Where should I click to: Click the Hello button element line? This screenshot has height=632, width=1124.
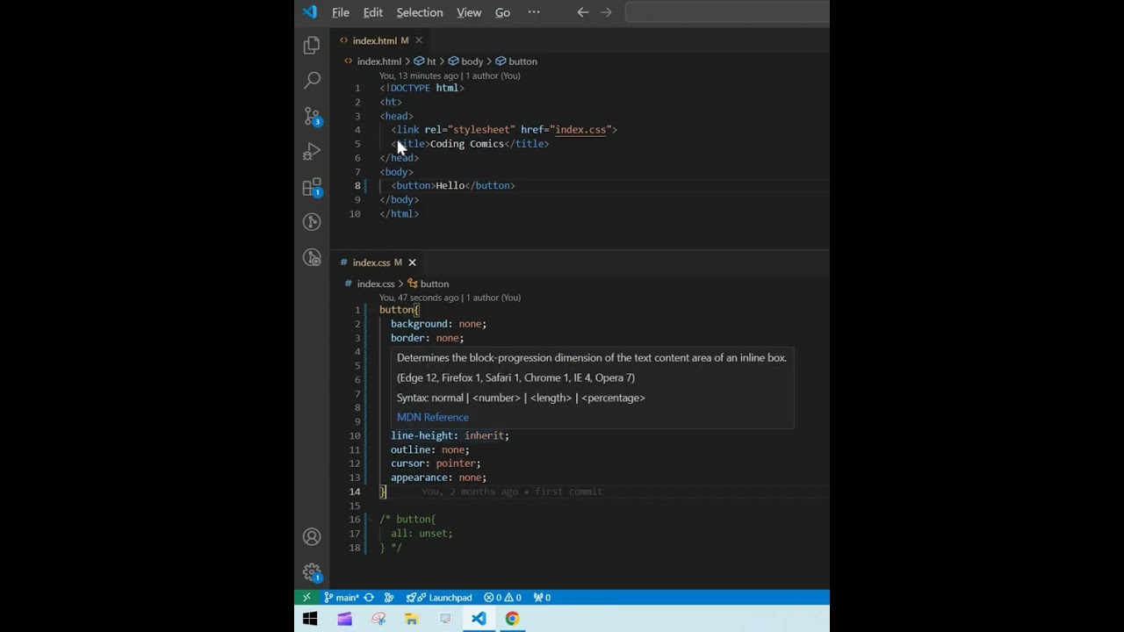[453, 186]
